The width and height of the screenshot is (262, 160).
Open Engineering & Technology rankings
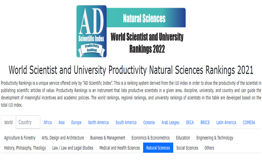(x=215, y=138)
